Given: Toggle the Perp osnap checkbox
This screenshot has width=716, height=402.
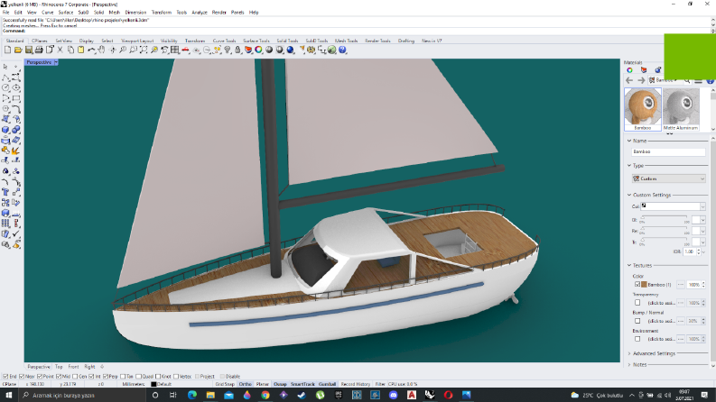Looking at the screenshot, I should 106,377.
